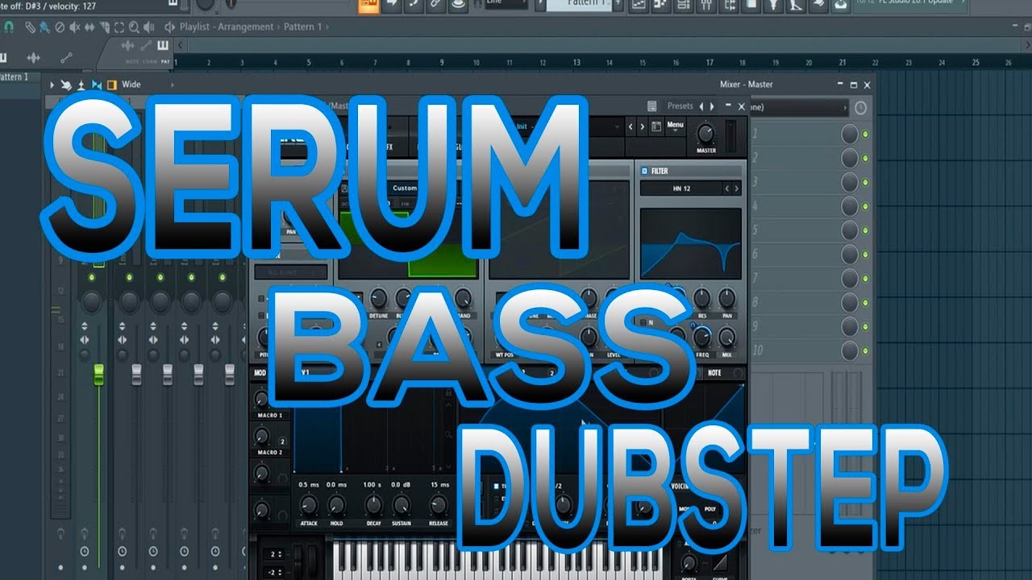Click previous filter type arrow beside HN 12
1032x580 pixels.
click(726, 188)
